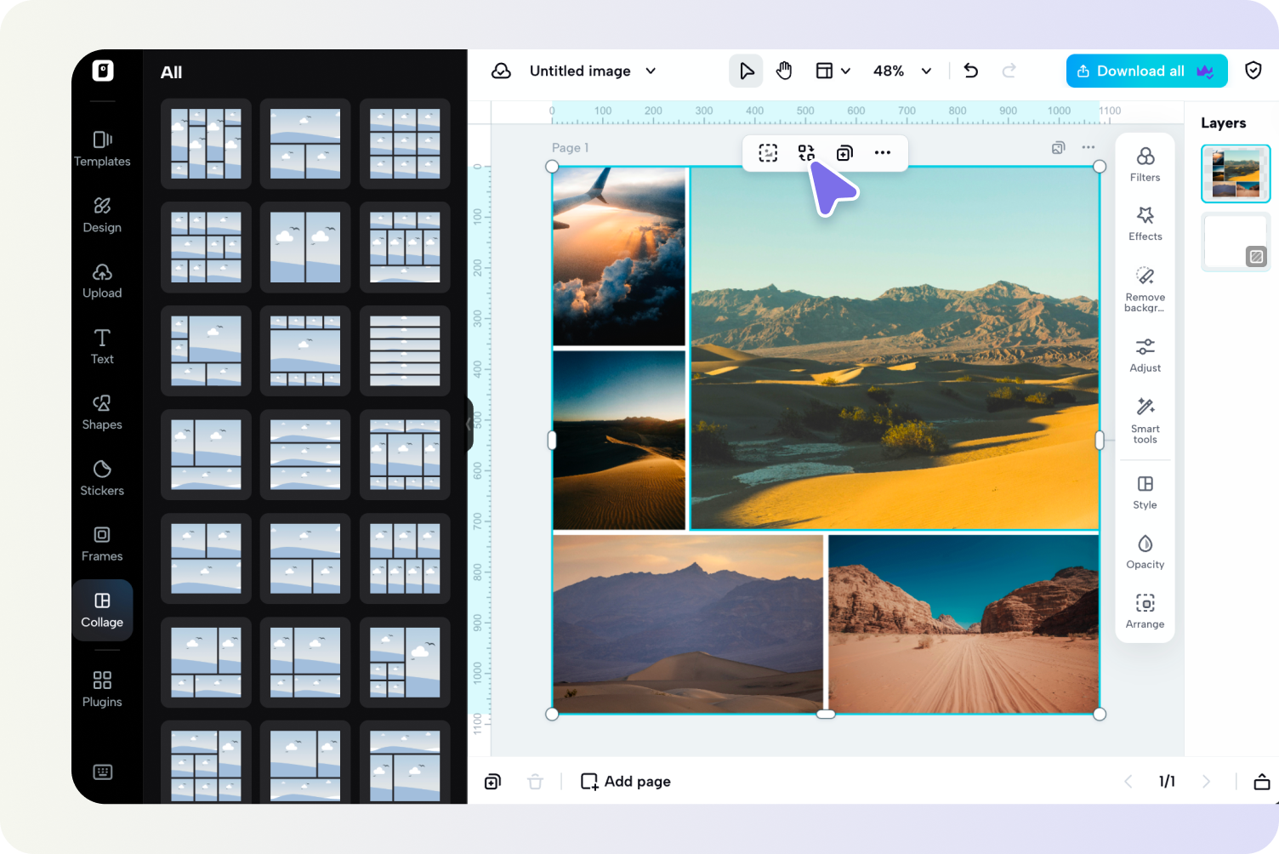Select the large desert dunes photo
1279x854 pixels.
click(895, 349)
